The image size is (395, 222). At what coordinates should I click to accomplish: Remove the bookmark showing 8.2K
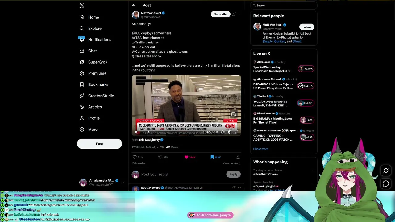point(212,157)
